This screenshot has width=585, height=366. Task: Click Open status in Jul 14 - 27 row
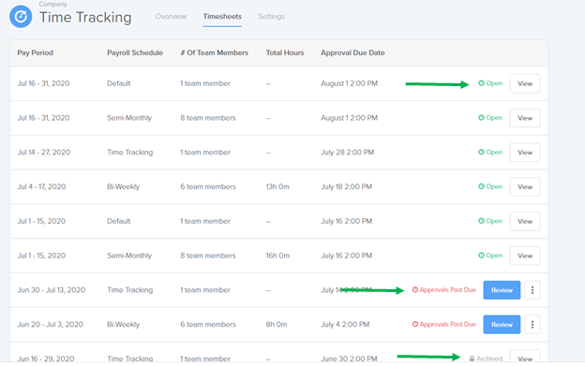point(490,152)
